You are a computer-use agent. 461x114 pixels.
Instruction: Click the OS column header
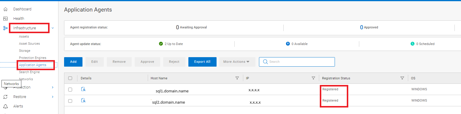pos(413,78)
